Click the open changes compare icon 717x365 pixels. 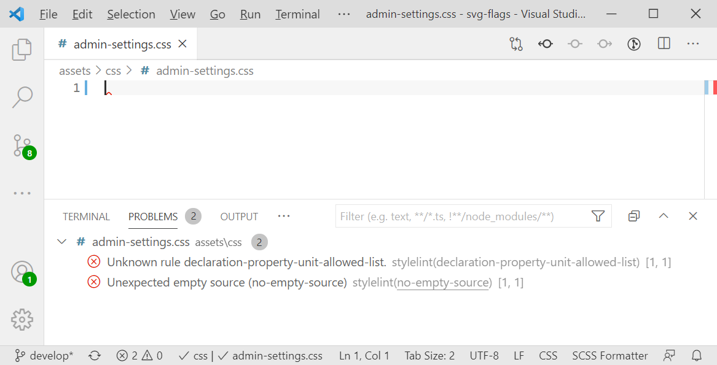pyautogui.click(x=516, y=44)
